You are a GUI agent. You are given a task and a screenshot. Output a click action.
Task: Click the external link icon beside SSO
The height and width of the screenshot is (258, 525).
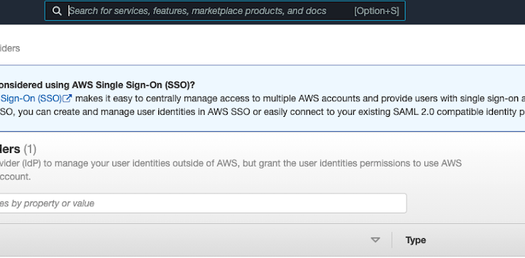coord(67,98)
